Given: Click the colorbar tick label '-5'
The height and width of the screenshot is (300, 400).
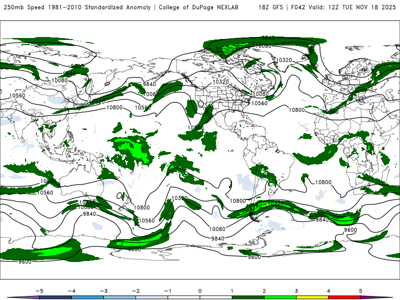Looking at the screenshot, I should [x=39, y=291].
